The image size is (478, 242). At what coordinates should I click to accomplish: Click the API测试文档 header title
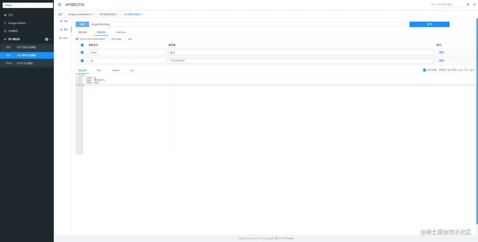(75, 5)
